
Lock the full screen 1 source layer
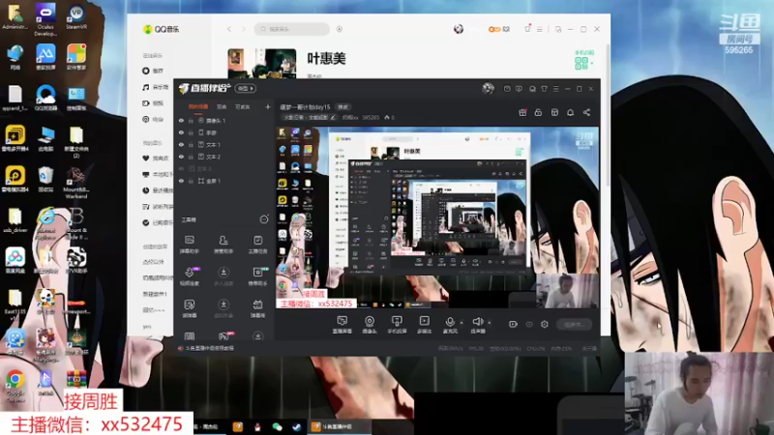(191, 181)
